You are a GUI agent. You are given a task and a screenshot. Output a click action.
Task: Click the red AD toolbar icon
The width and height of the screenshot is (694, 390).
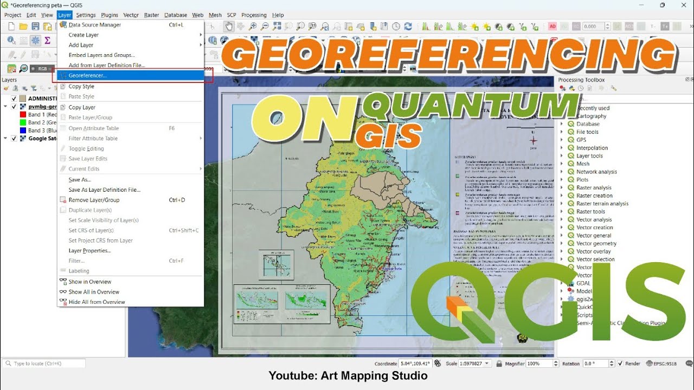pyautogui.click(x=552, y=26)
